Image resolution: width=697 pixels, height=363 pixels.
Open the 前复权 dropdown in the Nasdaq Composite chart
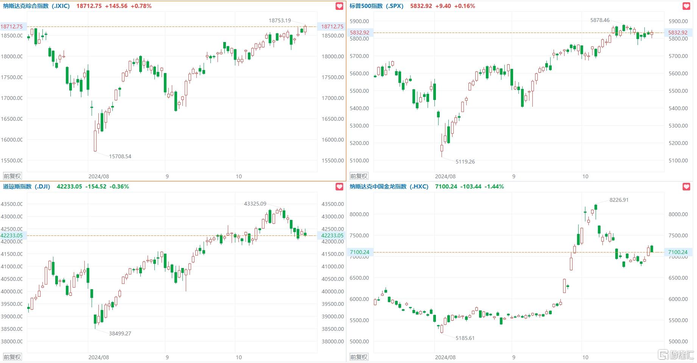tap(12, 176)
